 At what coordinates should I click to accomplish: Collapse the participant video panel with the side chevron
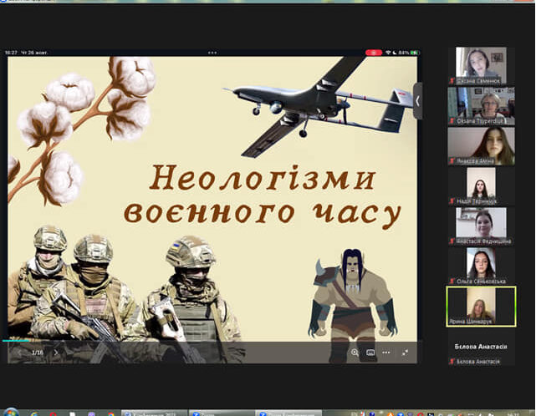[417, 100]
